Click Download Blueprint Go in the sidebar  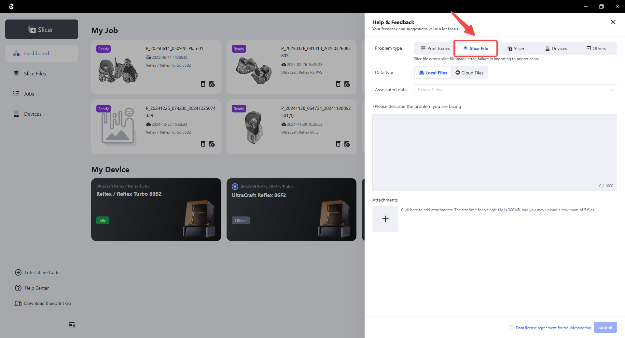(47, 303)
